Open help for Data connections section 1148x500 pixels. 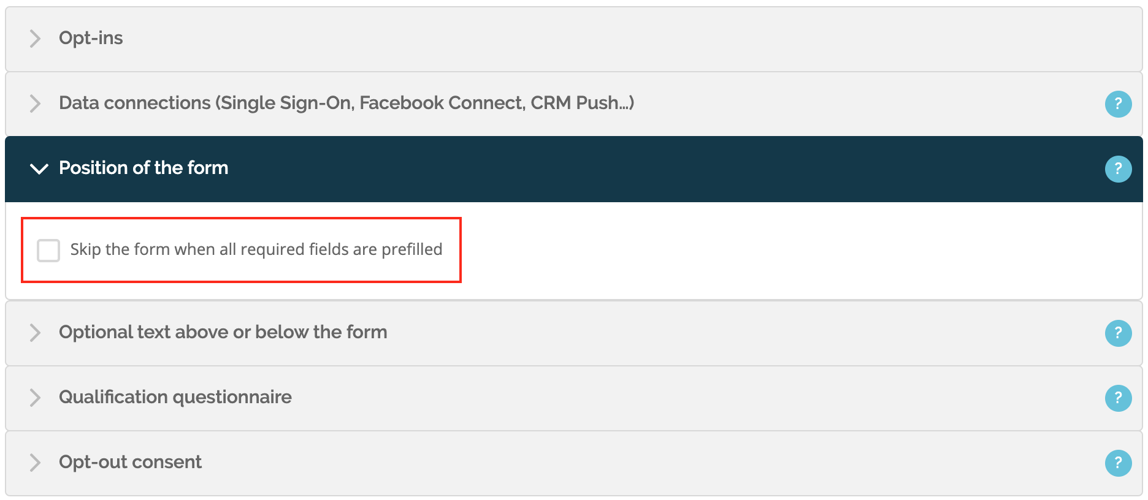1119,104
